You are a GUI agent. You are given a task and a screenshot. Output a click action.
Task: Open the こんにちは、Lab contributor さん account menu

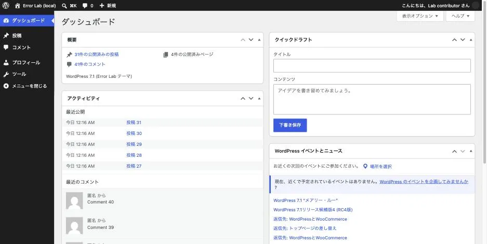point(440,6)
